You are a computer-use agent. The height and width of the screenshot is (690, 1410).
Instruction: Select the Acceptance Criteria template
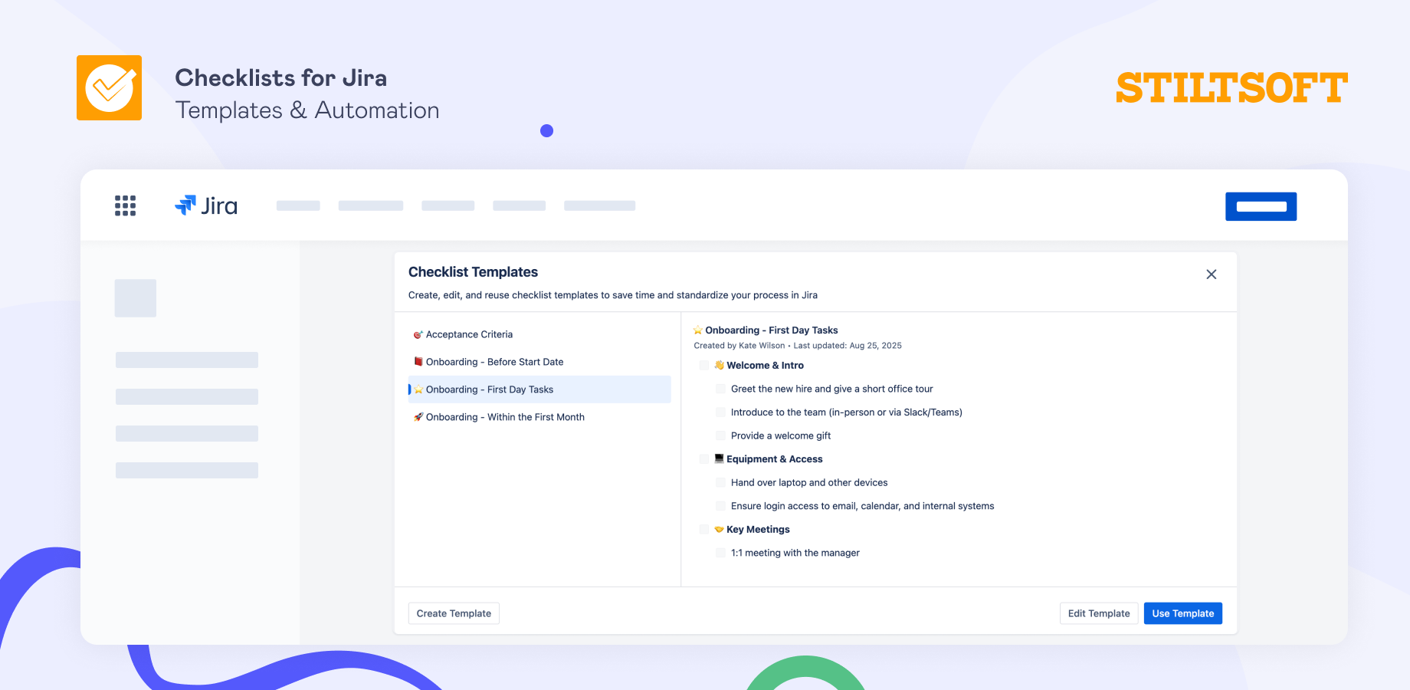click(469, 333)
